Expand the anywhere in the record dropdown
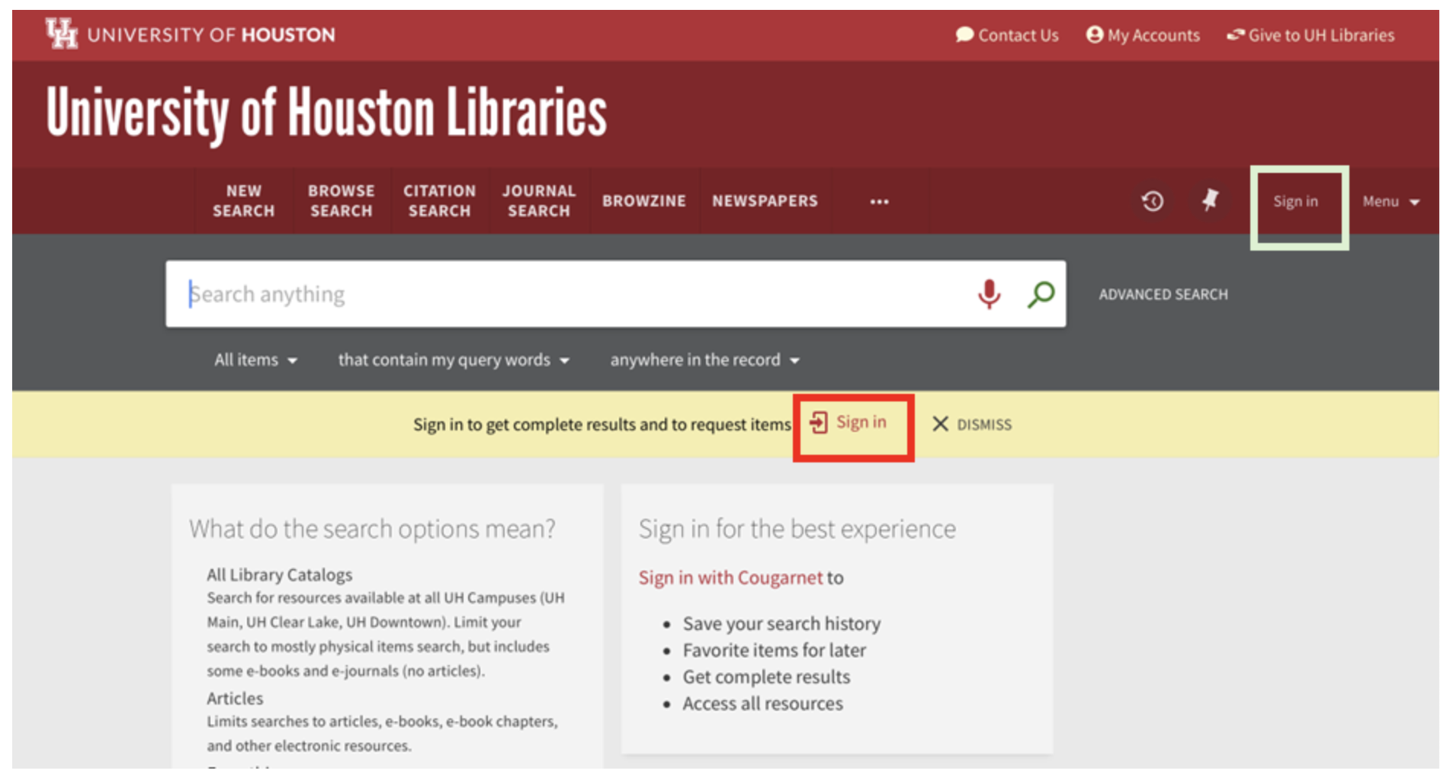Image resolution: width=1450 pixels, height=777 pixels. [x=704, y=360]
